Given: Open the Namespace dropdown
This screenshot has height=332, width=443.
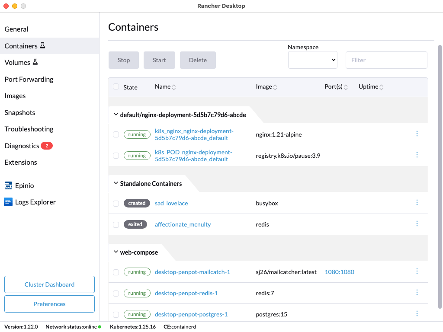Looking at the screenshot, I should point(312,60).
